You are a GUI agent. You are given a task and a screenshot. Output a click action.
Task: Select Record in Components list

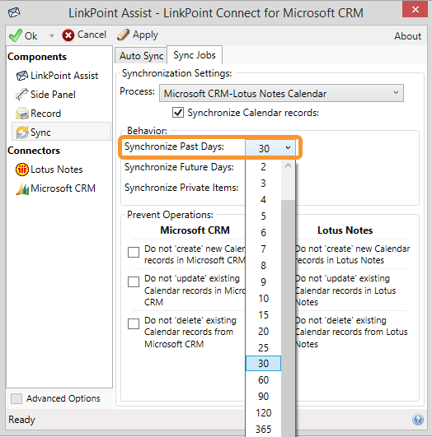pyautogui.click(x=45, y=114)
